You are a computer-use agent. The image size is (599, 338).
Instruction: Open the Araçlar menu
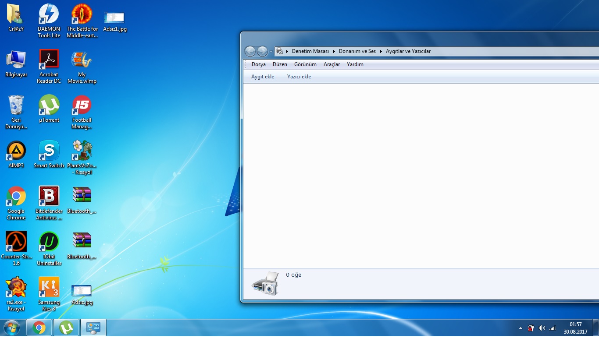[x=332, y=64]
